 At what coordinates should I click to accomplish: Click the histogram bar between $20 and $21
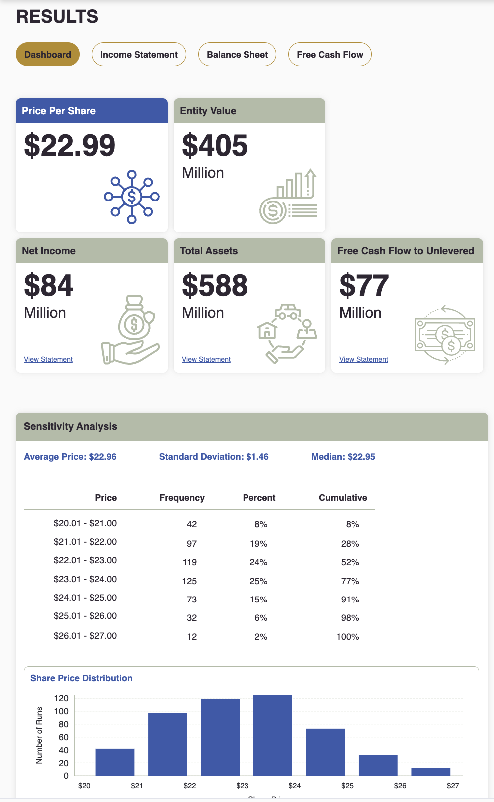click(115, 762)
